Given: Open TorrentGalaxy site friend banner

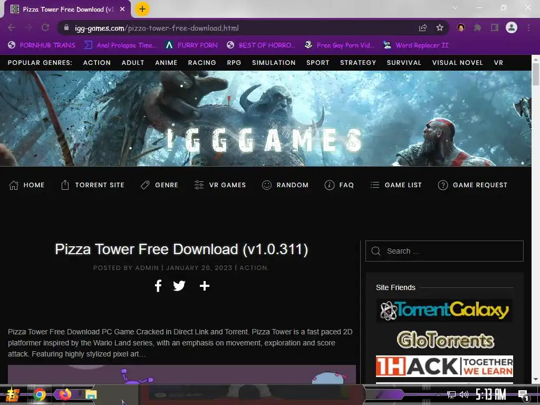Looking at the screenshot, I should pos(444,310).
